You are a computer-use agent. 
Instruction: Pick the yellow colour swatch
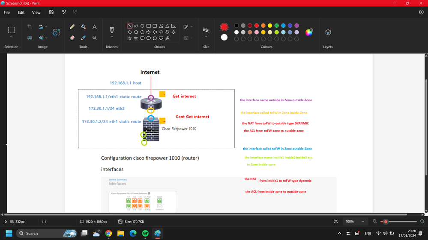pos(270,26)
